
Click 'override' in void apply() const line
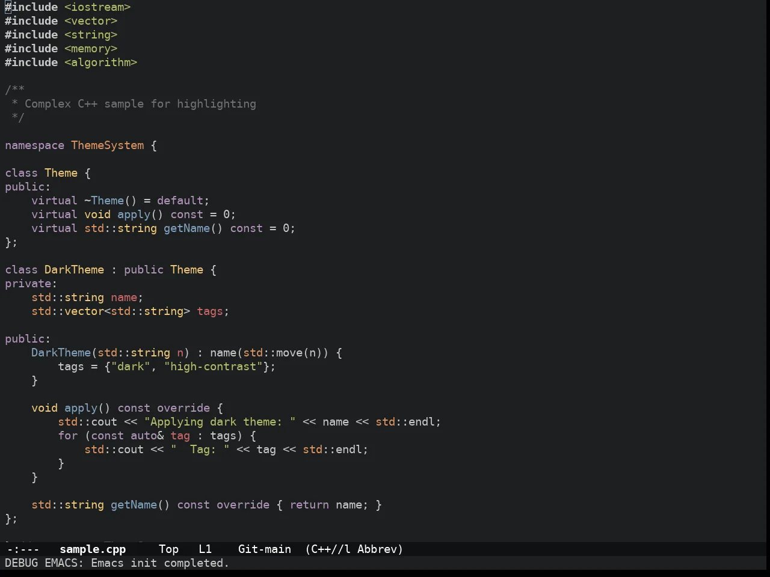(183, 408)
